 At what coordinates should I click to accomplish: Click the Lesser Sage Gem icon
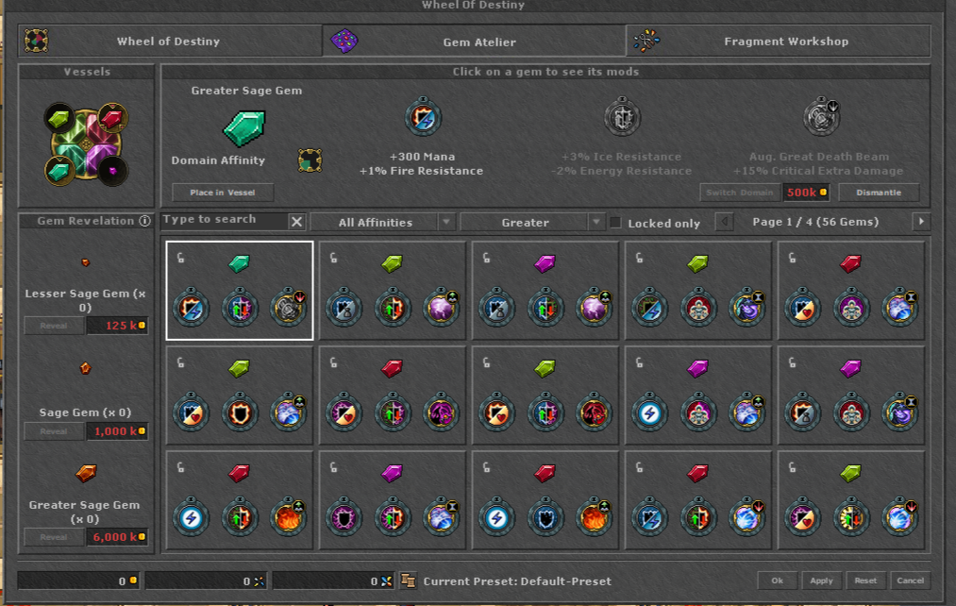coord(85,262)
